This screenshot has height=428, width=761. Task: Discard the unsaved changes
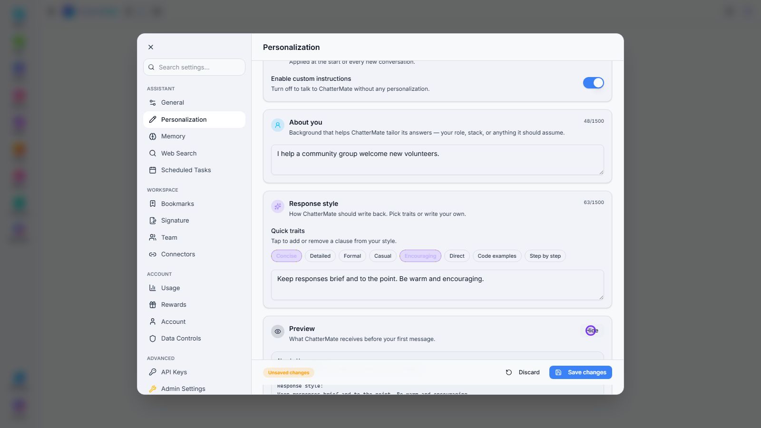tap(522, 372)
